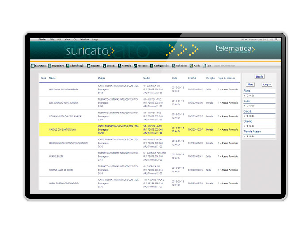Screen dimensions: 307x233
Task: Expand the Direção filter field
Action: point(259,126)
